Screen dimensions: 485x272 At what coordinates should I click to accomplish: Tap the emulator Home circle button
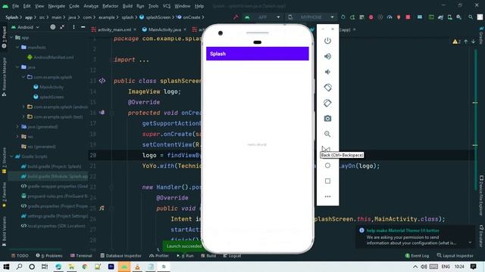pyautogui.click(x=327, y=165)
